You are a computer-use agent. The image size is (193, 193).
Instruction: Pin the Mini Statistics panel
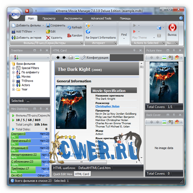(x=41, y=108)
